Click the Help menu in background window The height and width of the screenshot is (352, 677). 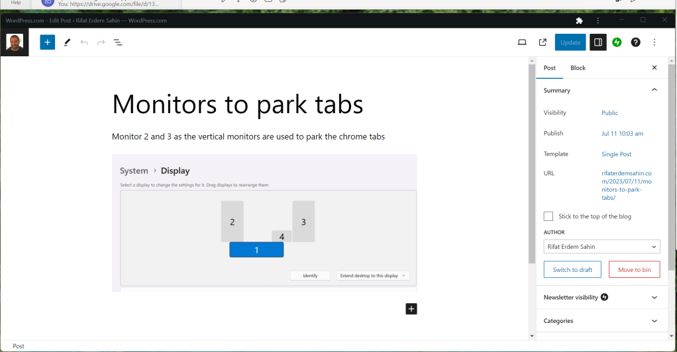click(15, 3)
